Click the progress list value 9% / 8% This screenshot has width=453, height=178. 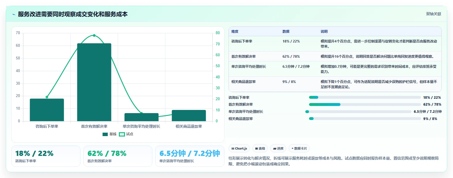click(x=430, y=119)
